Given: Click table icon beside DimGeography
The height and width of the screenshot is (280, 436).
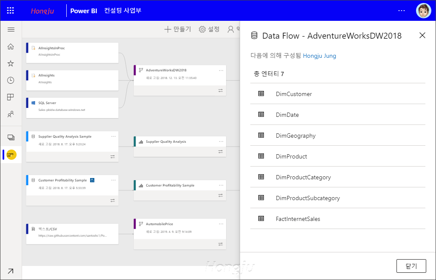Looking at the screenshot, I should pos(261,135).
